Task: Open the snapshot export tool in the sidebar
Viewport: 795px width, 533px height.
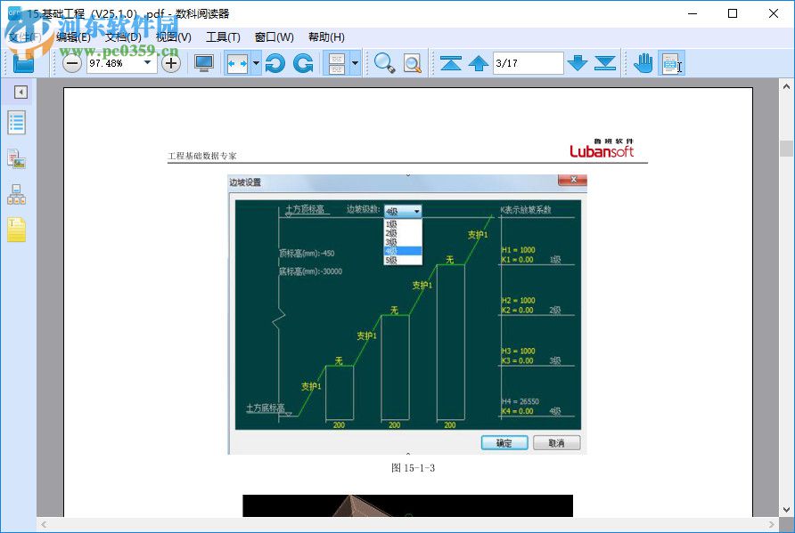Action: (x=16, y=159)
